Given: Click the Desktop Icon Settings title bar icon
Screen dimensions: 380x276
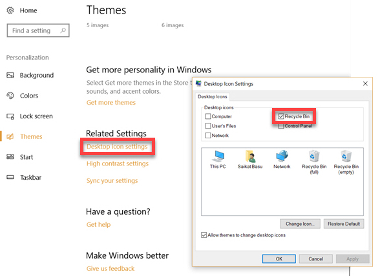Looking at the screenshot, I should point(198,83).
